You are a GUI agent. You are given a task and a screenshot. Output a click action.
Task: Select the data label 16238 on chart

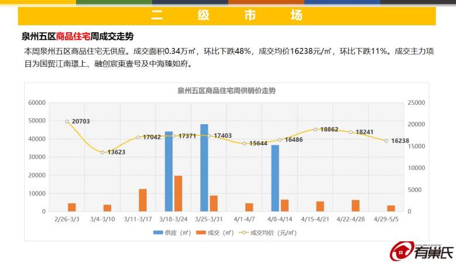pos(400,141)
